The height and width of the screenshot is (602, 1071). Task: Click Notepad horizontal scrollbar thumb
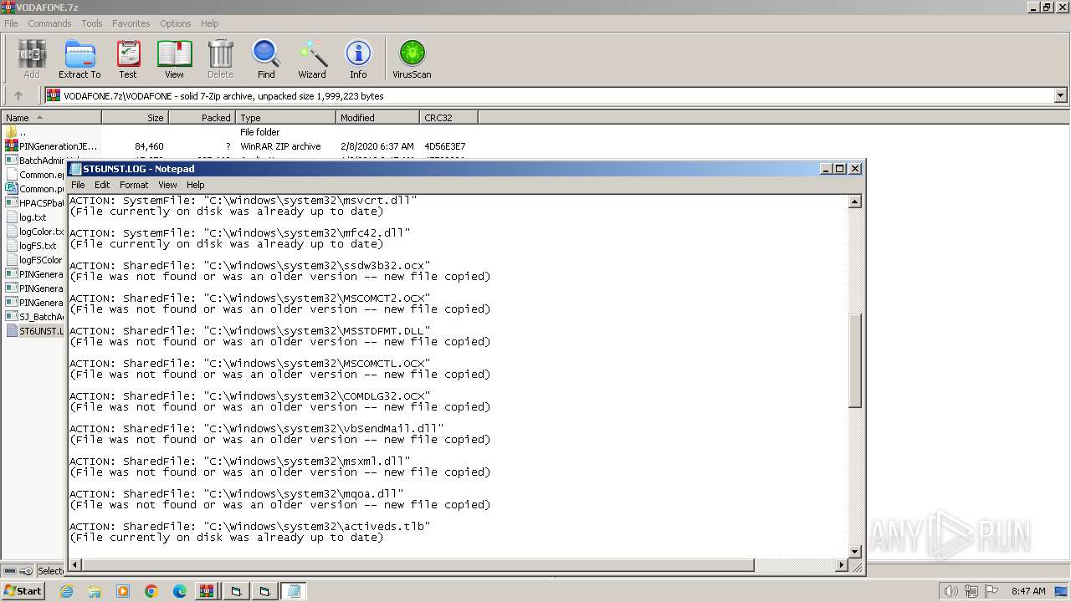point(418,565)
